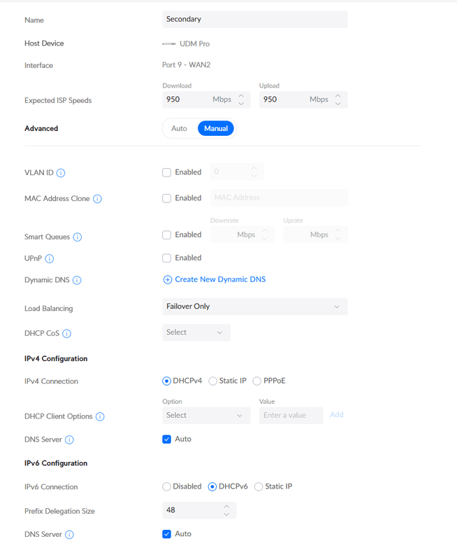Uncheck Auto for IPv6 DNS Server
Viewport: 457px width, 560px height.
[166, 534]
